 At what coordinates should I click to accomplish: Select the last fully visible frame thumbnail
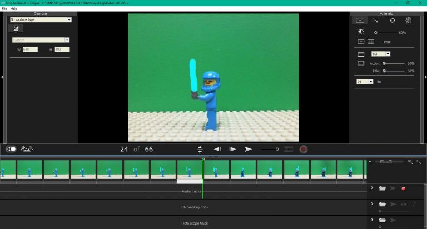click(350, 170)
